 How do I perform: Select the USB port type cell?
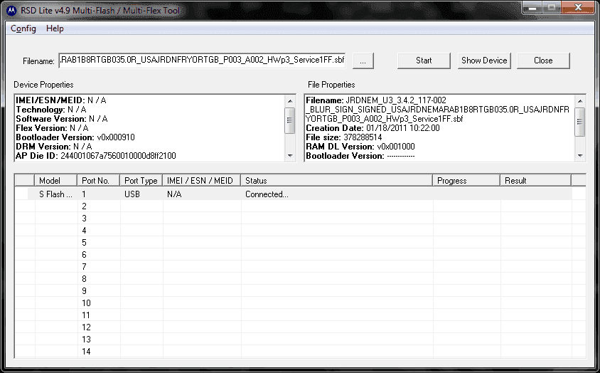[141, 194]
